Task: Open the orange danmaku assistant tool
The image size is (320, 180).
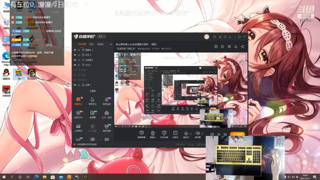Action: coord(78,101)
